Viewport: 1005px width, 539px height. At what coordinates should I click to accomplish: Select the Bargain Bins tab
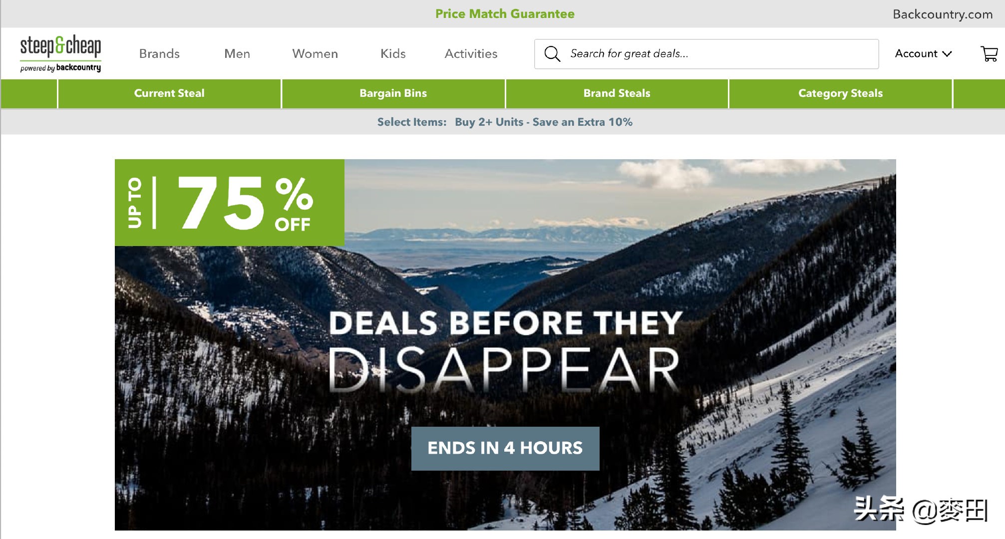pos(393,93)
